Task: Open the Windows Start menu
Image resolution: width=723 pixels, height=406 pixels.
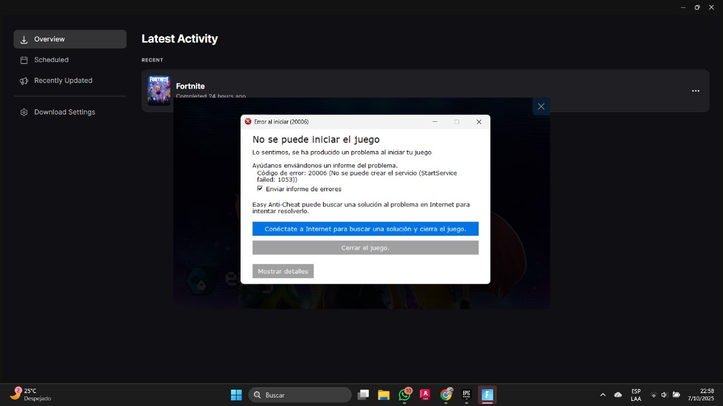Action: pos(236,395)
